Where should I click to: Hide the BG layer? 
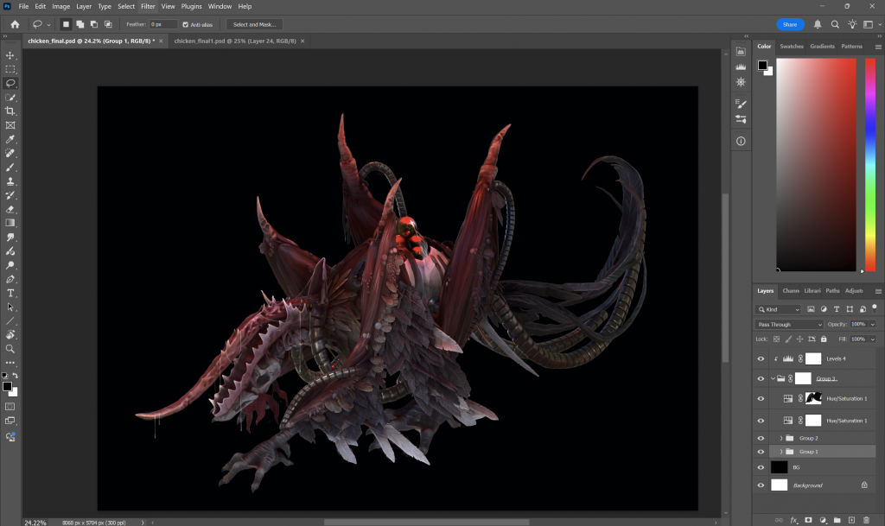pyautogui.click(x=761, y=467)
